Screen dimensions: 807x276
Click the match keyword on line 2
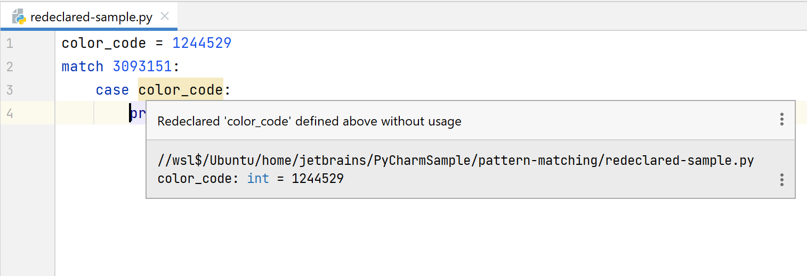tap(83, 66)
